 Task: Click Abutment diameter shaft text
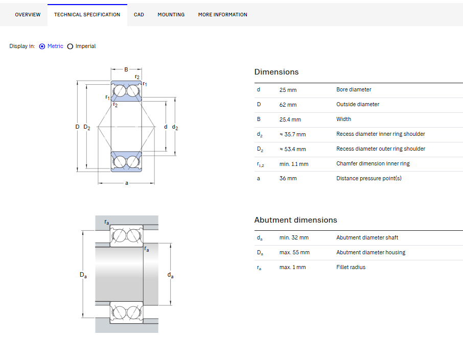pyautogui.click(x=367, y=237)
